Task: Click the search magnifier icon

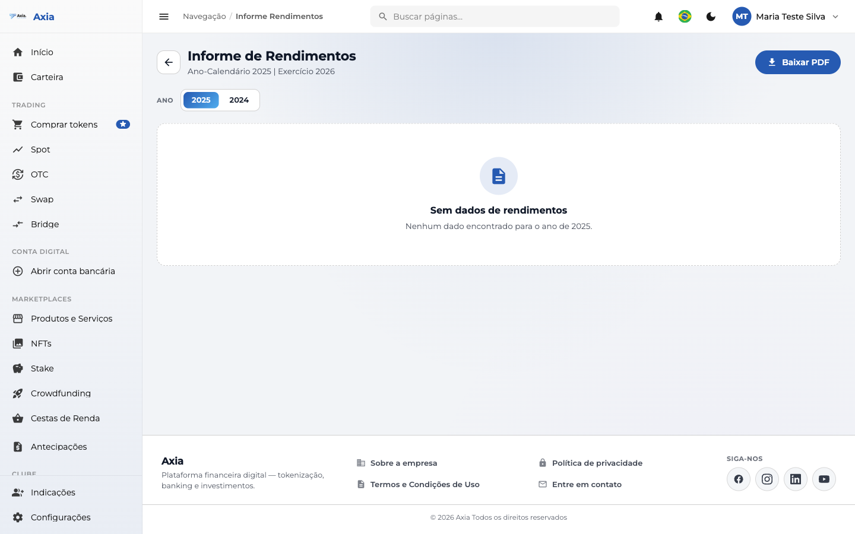Action: [383, 17]
